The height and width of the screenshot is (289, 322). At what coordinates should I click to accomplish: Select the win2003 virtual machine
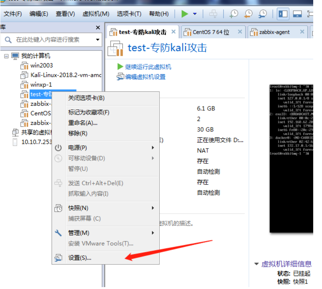click(x=41, y=65)
